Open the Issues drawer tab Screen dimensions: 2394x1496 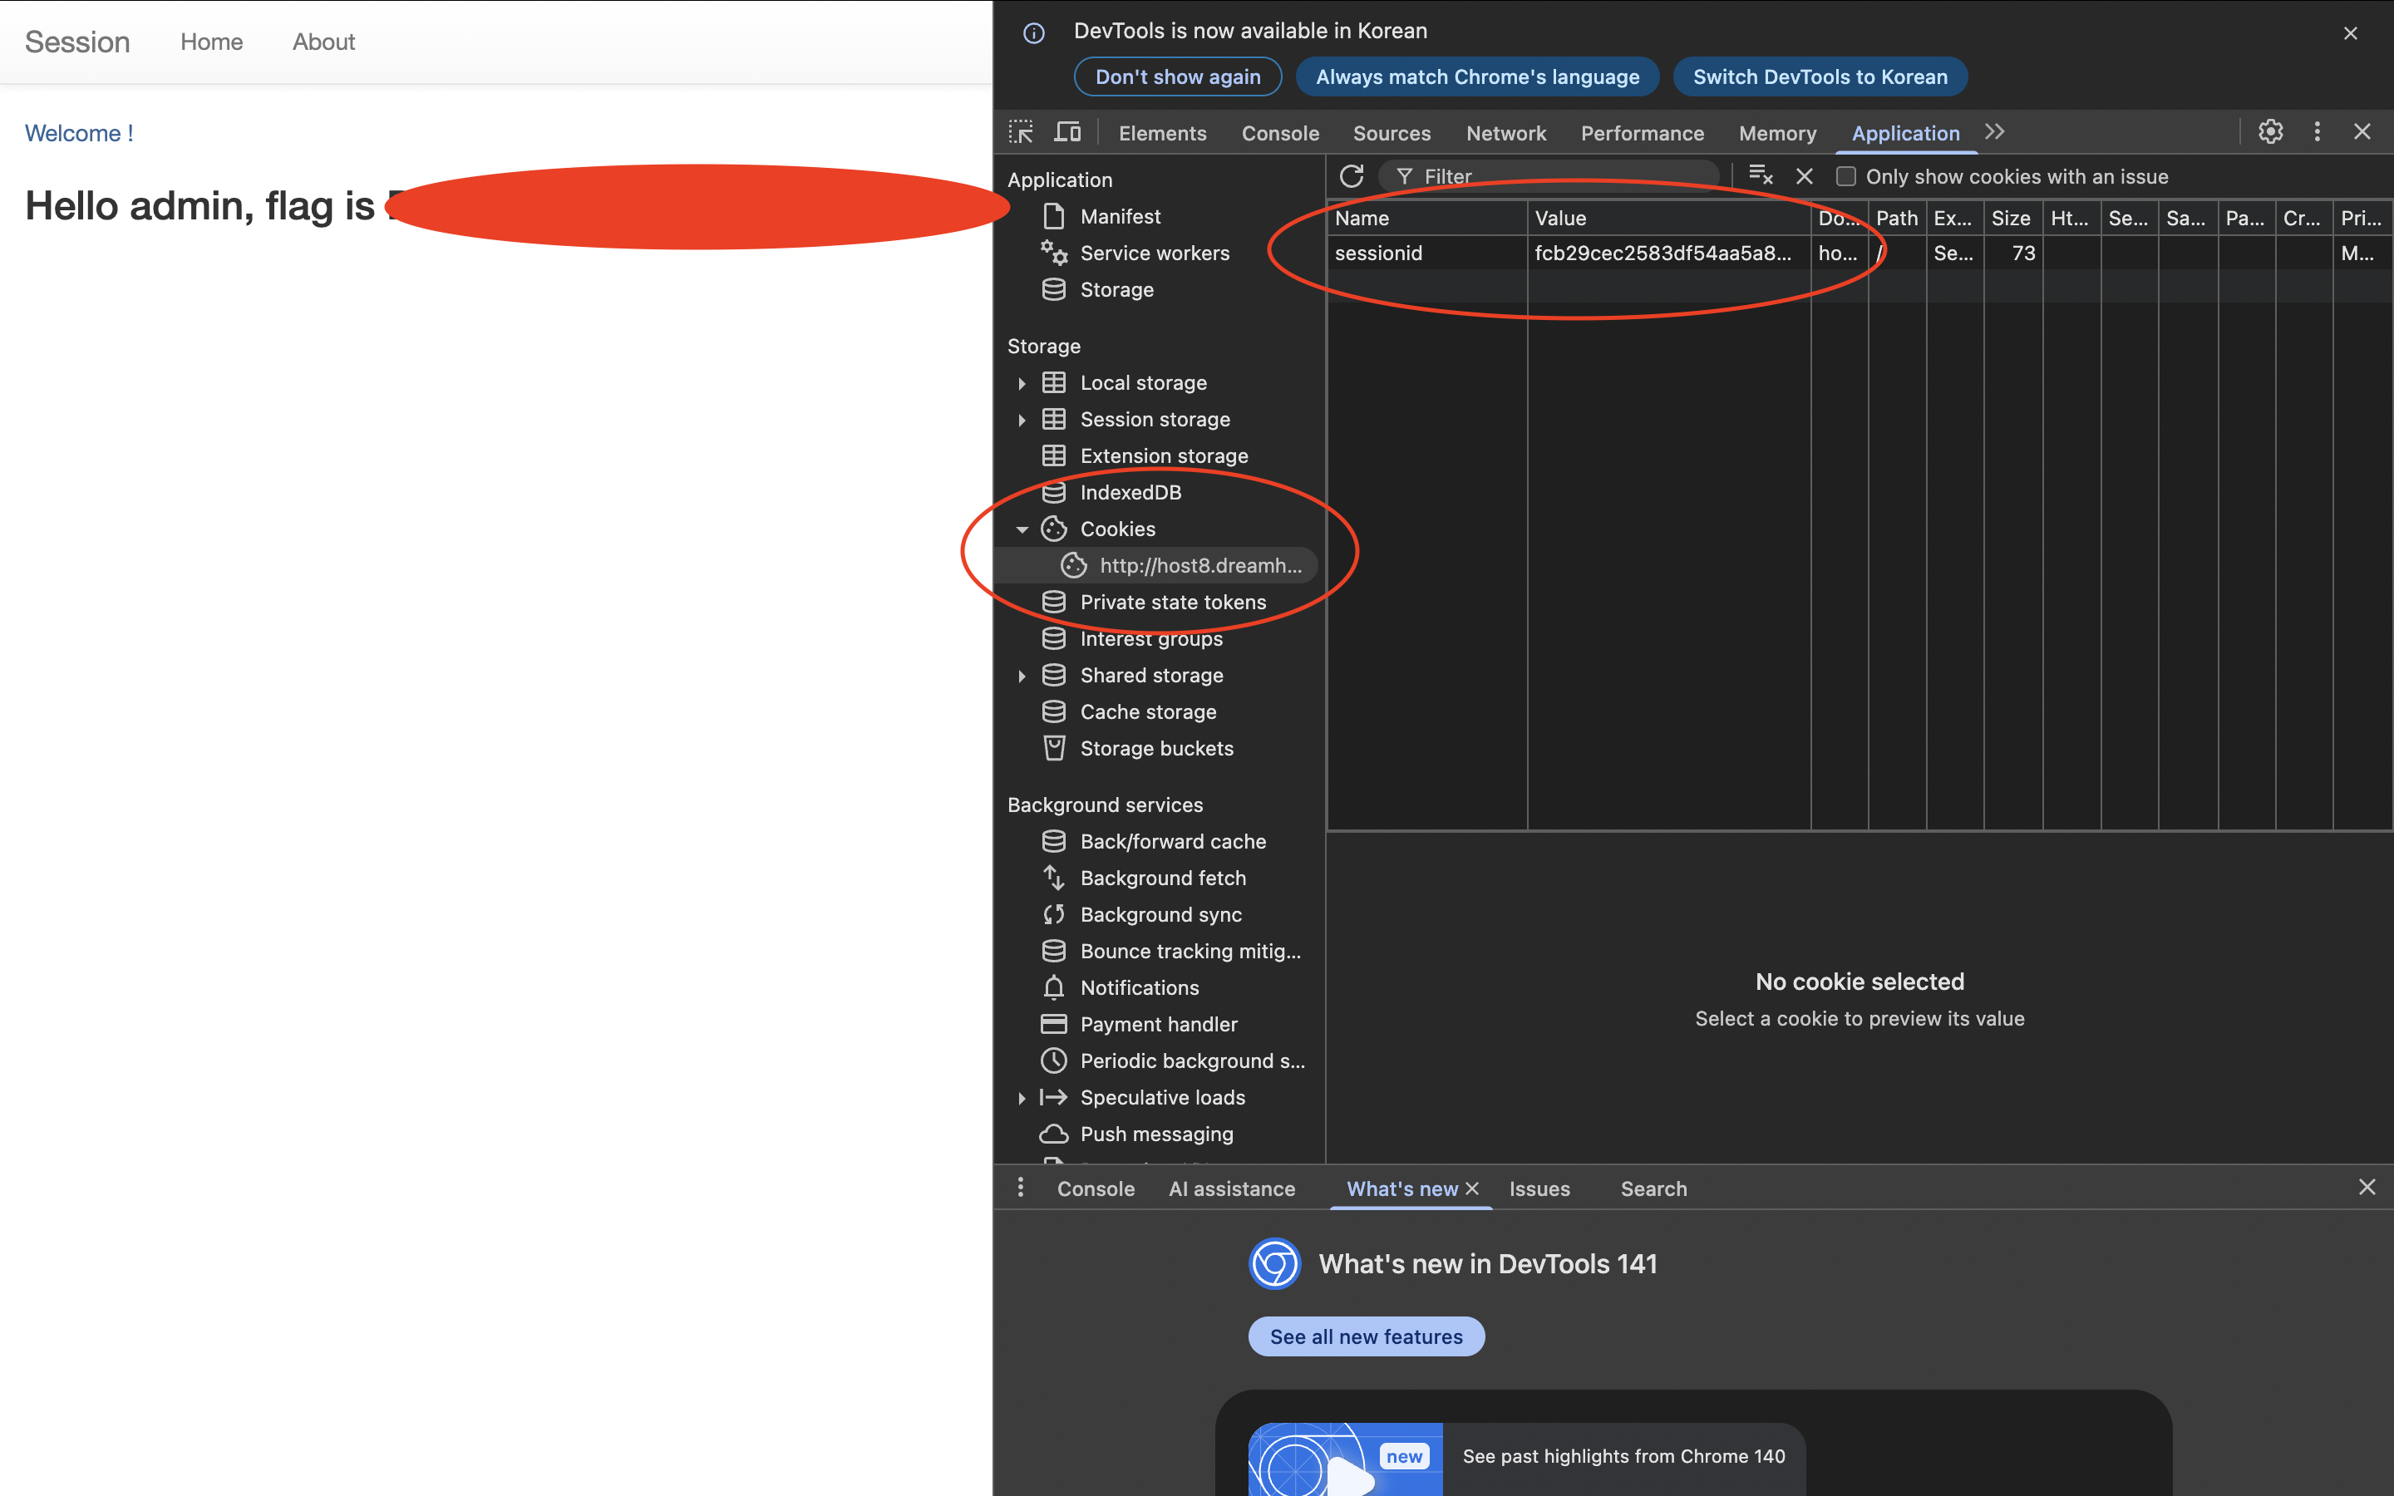(1539, 1188)
